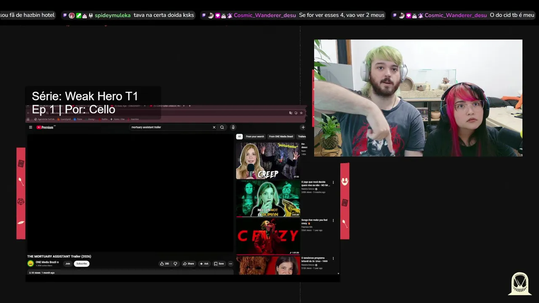
Task: Open more actions ellipsis under video
Action: [x=230, y=263]
